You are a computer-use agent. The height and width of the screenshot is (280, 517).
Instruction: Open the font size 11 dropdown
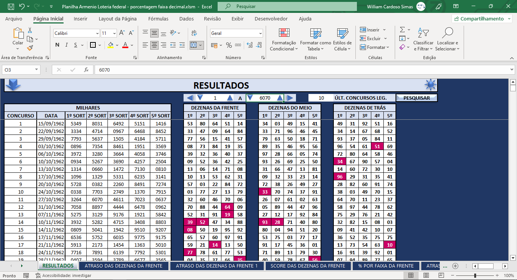pos(115,33)
